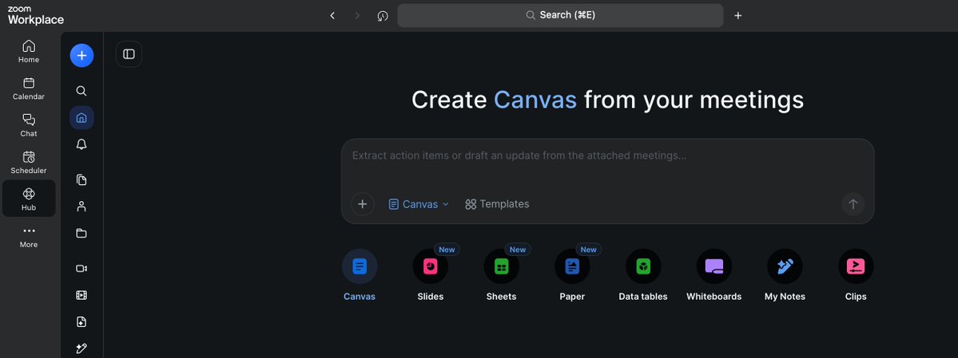The image size is (958, 358).
Task: Click the New badge above Sheets
Action: (x=518, y=250)
